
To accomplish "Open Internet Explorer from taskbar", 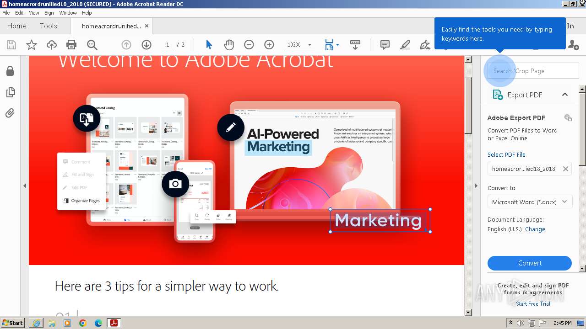I will click(36, 323).
